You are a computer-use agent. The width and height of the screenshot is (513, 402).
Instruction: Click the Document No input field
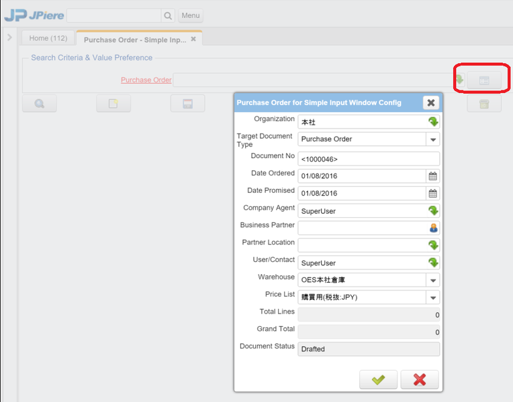(368, 159)
